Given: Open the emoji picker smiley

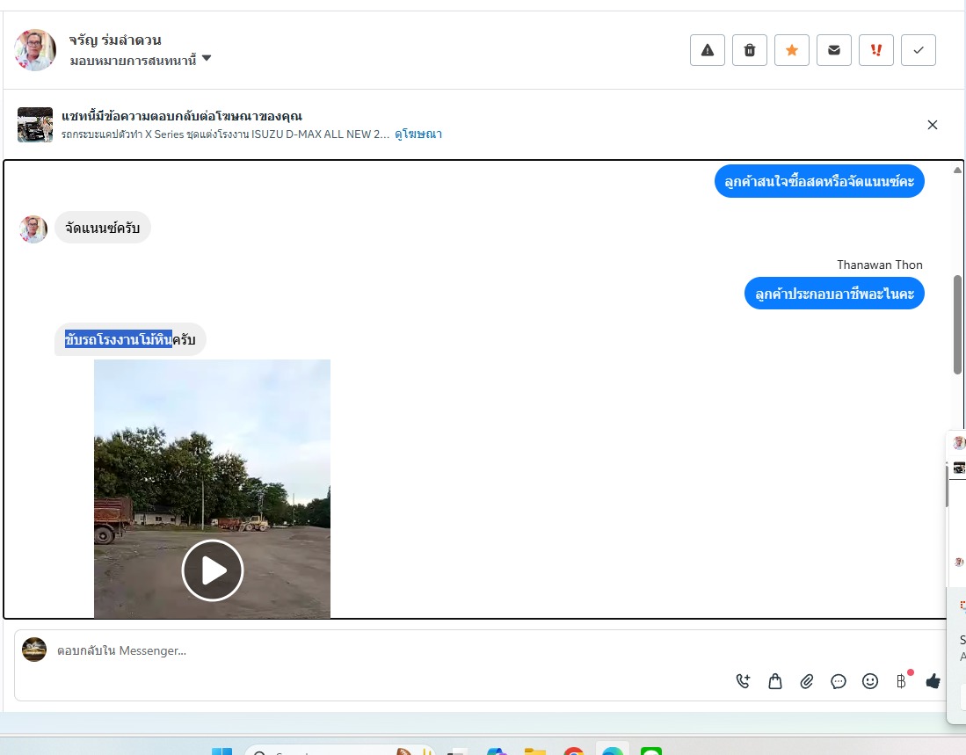Looking at the screenshot, I should pyautogui.click(x=870, y=681).
